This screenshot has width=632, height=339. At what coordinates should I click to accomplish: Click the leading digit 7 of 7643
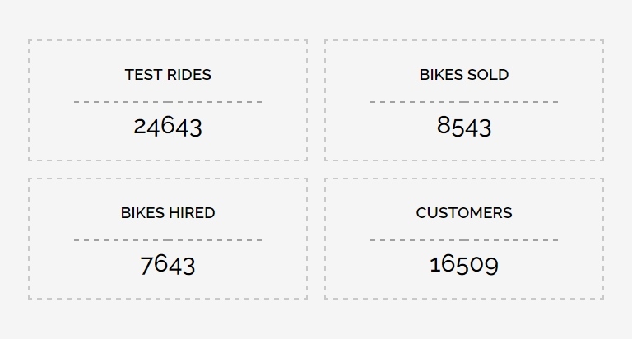[146, 266]
